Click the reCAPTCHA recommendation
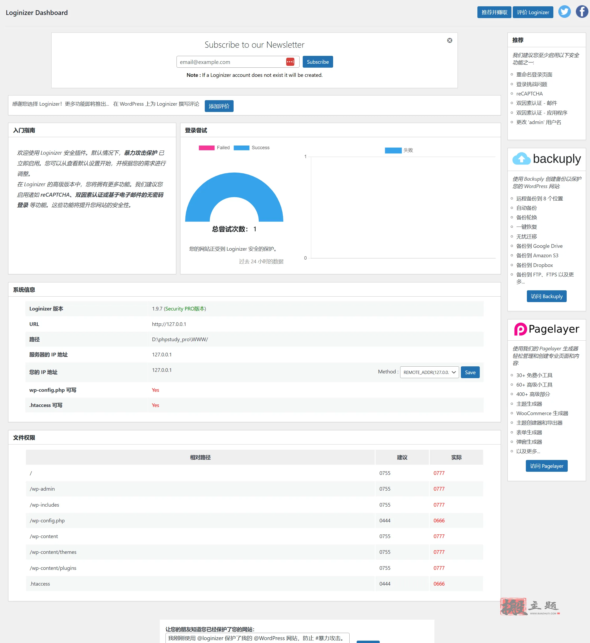This screenshot has height=643, width=590. (x=529, y=94)
